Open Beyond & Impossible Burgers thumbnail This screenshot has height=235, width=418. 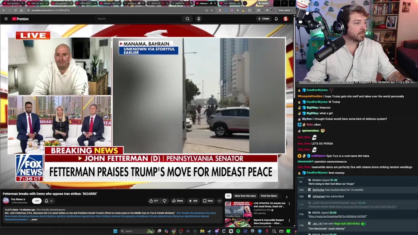tap(238, 223)
